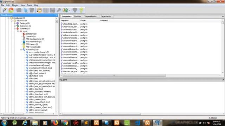Collapse the Schemas (1) node
The height and width of the screenshot is (126, 225).
pos(15,29)
